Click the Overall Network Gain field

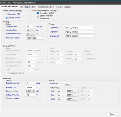(31, 62)
